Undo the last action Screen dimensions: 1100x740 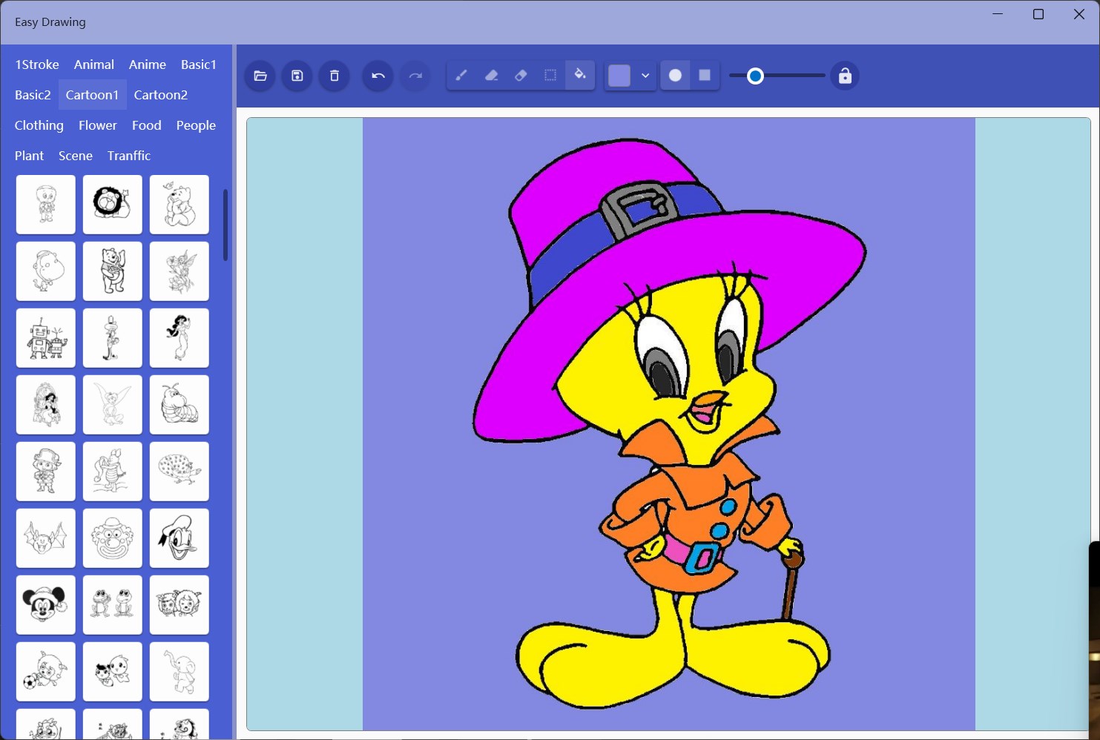click(377, 75)
